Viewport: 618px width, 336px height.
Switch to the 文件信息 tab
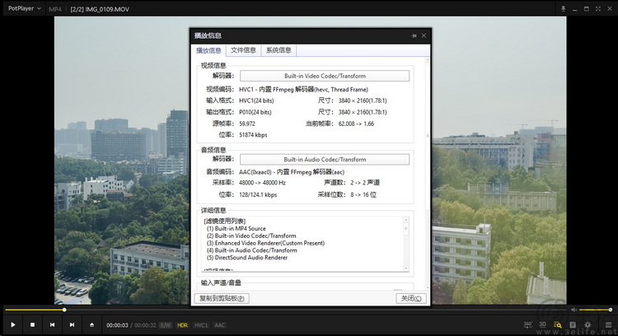243,50
